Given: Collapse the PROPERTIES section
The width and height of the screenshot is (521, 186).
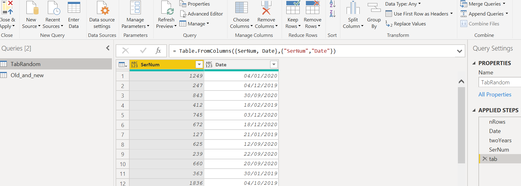Looking at the screenshot, I should pos(474,63).
